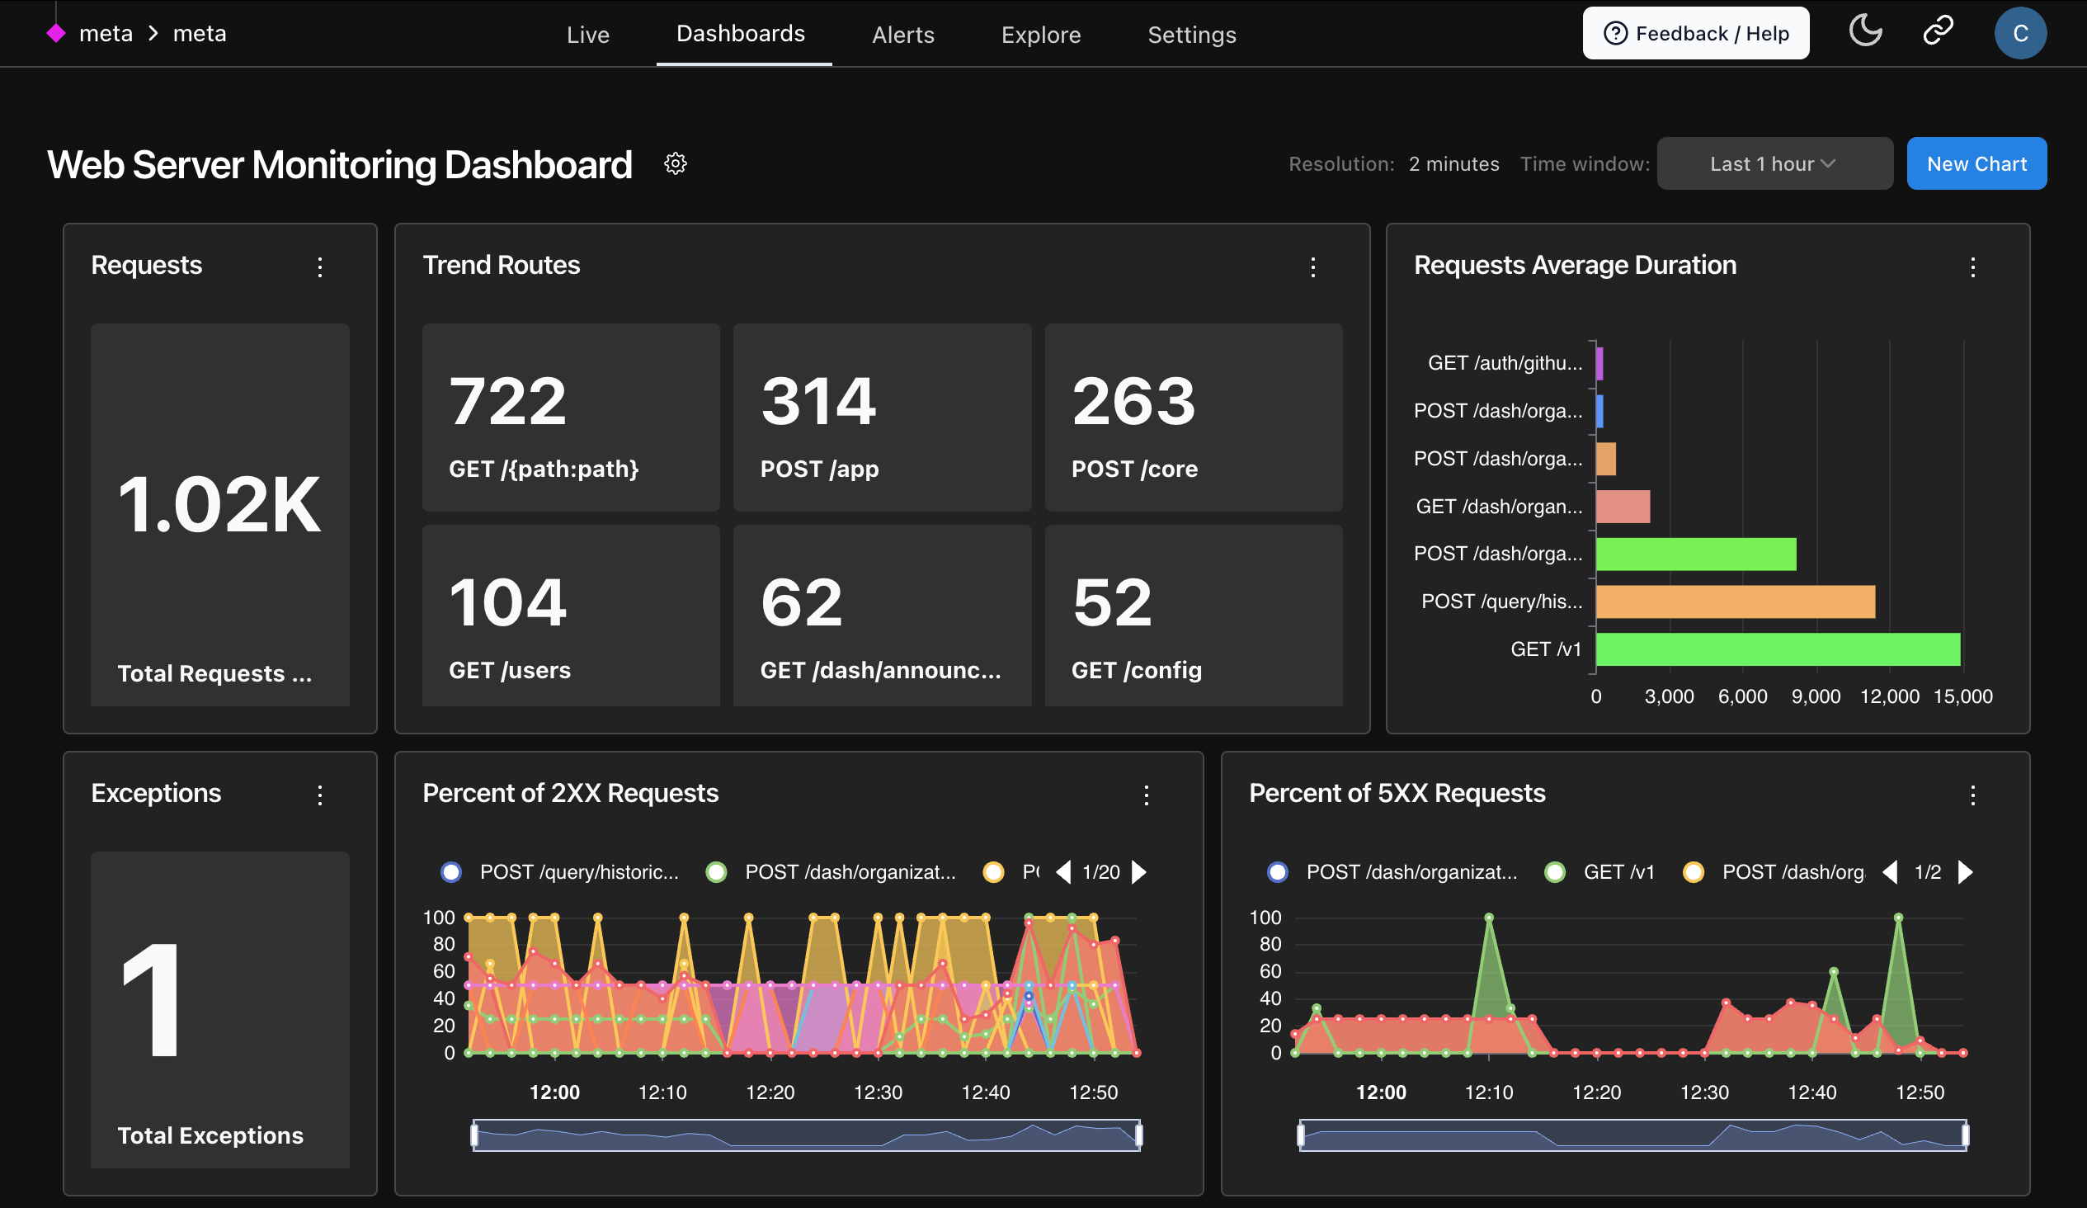Toggle dark mode moon icon
Screen dimensions: 2087x1208
[1865, 32]
